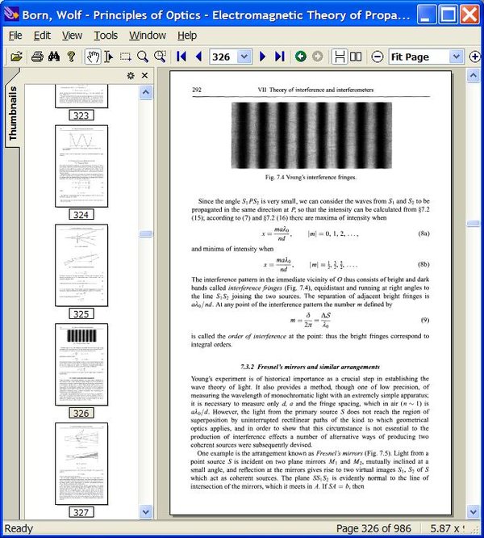The image size is (484, 538).
Task: Click the caption 'Fig. 7.4 Young's interference fringes'
Action: coord(311,177)
